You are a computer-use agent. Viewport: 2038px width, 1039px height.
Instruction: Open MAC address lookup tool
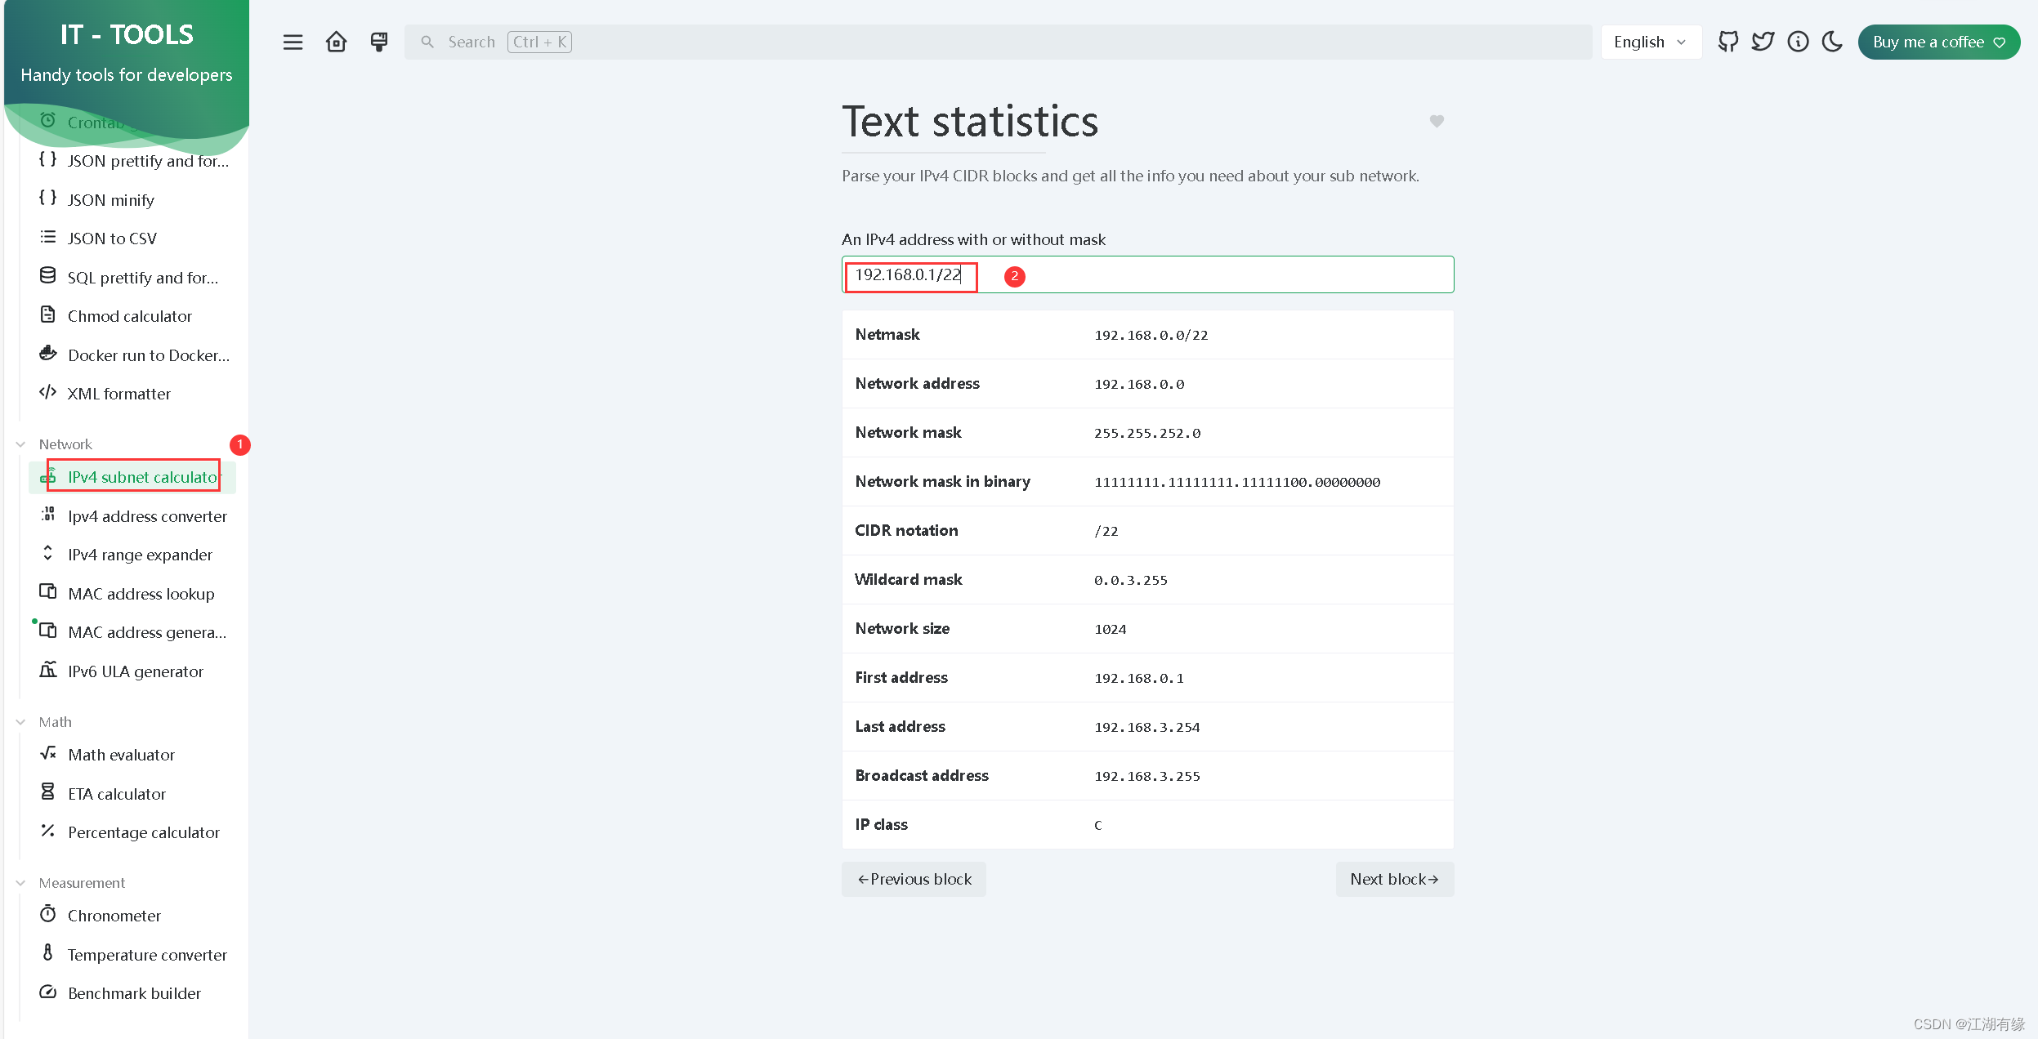141,594
